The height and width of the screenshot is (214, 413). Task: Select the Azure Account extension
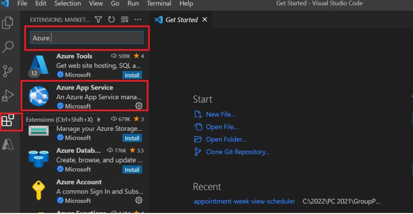click(x=86, y=191)
